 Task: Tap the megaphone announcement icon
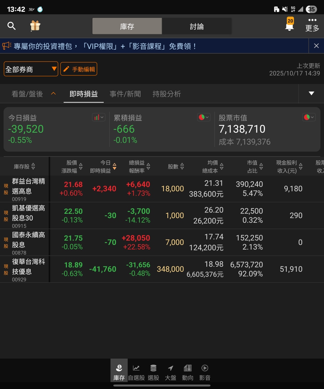pyautogui.click(x=7, y=46)
